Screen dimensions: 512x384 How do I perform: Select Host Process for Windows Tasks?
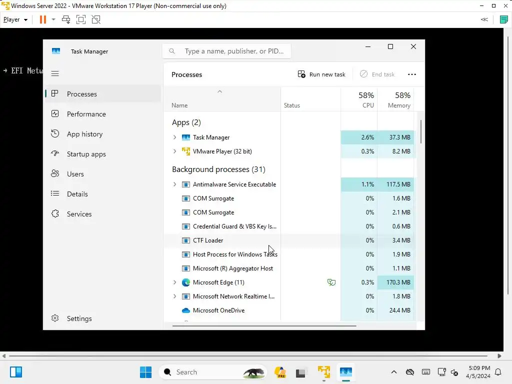tap(289, 254)
